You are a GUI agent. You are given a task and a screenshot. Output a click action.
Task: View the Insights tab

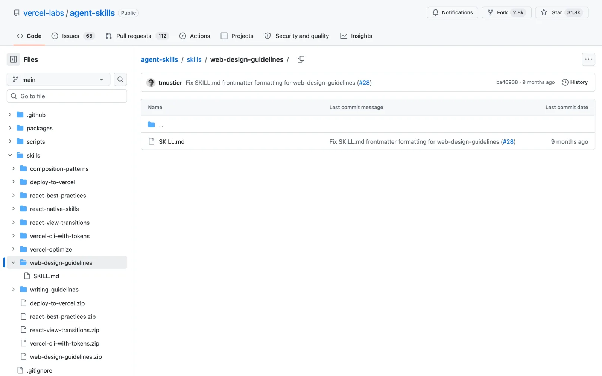(356, 36)
